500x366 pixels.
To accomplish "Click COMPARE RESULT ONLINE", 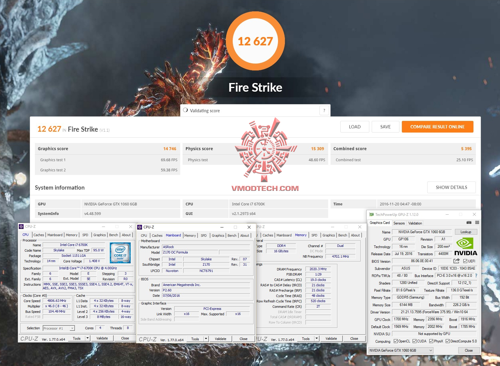I will click(437, 127).
